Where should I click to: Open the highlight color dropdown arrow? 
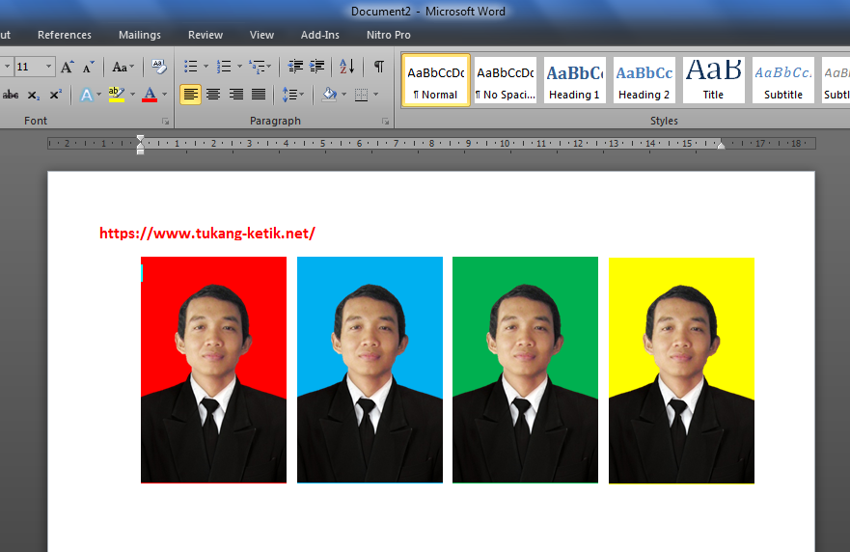(132, 95)
